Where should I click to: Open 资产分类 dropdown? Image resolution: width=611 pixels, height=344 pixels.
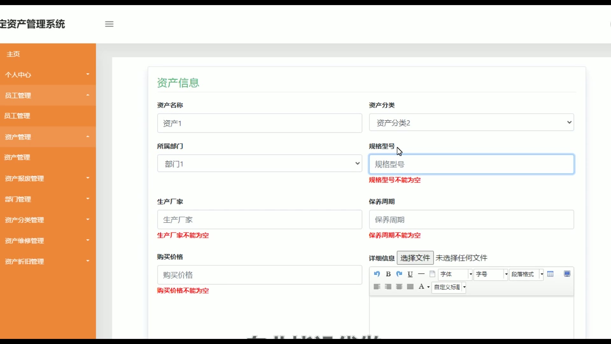[x=471, y=123]
